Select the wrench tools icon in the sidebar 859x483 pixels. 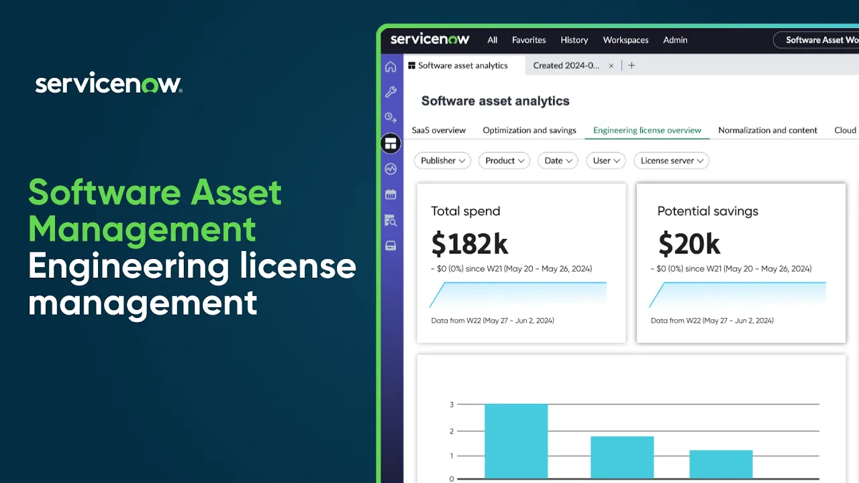(391, 92)
